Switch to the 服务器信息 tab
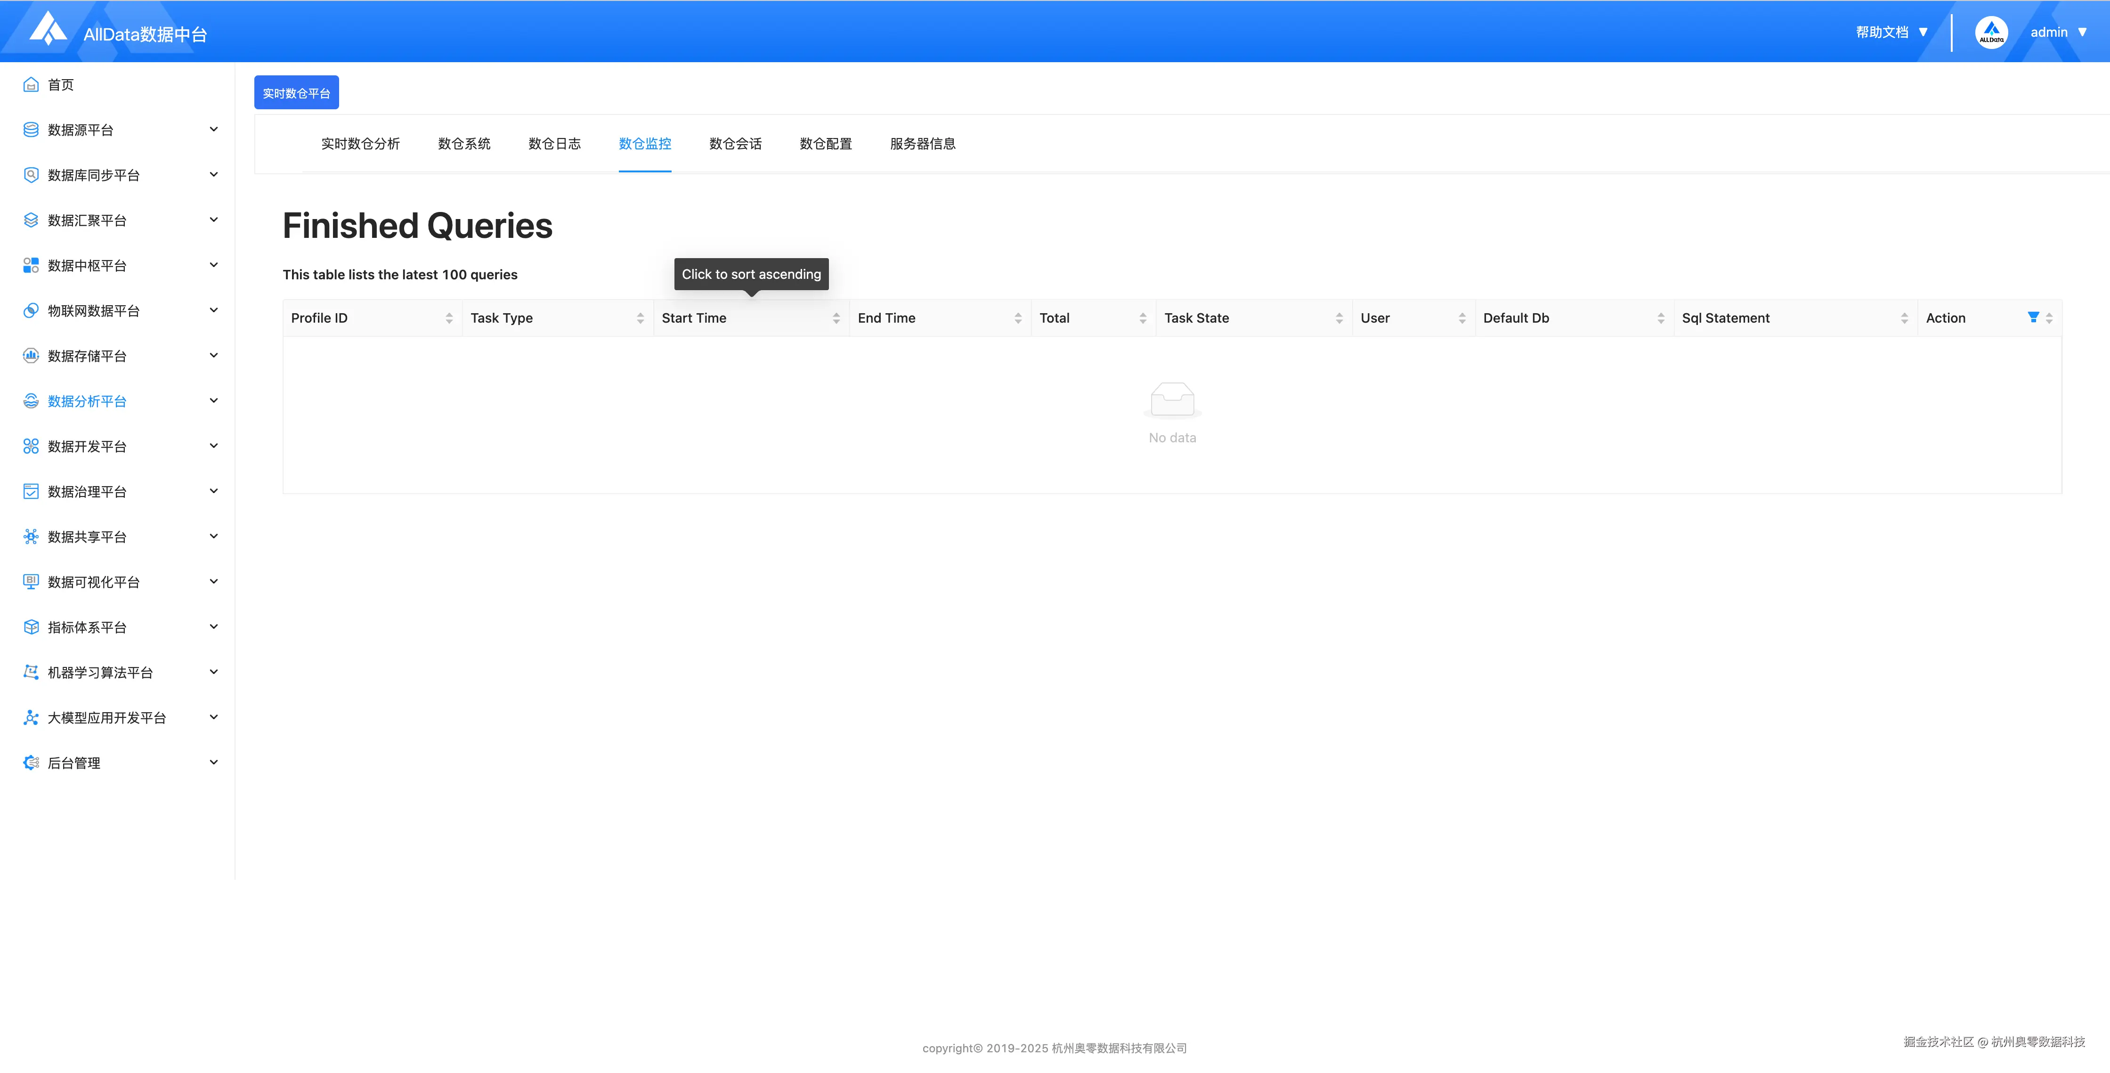 (922, 143)
